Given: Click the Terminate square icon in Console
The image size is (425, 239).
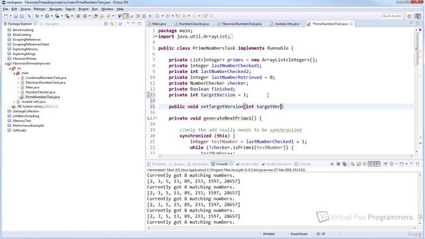Looking at the screenshot, I should click(x=332, y=164).
